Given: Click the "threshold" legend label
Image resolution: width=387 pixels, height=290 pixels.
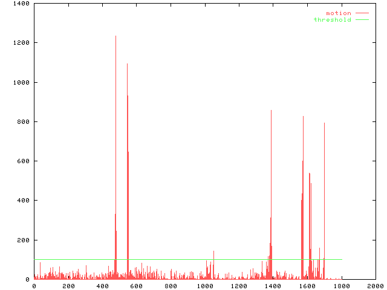Looking at the screenshot, I should 332,20.
